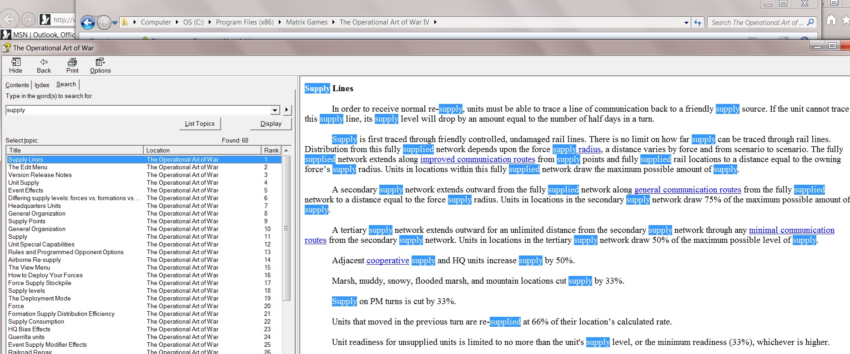The width and height of the screenshot is (850, 354).
Task: Open 'improved communication routes' link
Action: [478, 159]
